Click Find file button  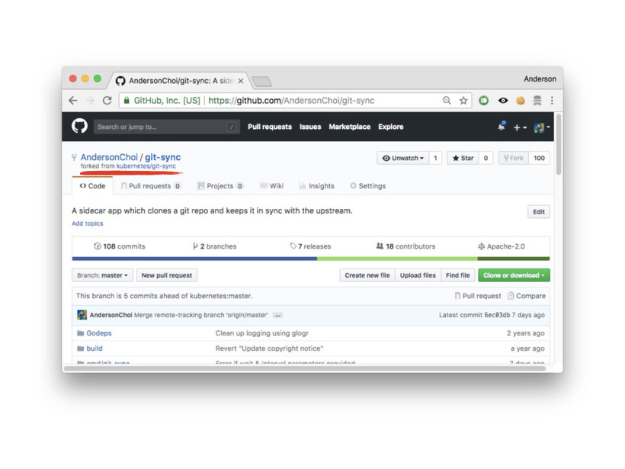457,275
